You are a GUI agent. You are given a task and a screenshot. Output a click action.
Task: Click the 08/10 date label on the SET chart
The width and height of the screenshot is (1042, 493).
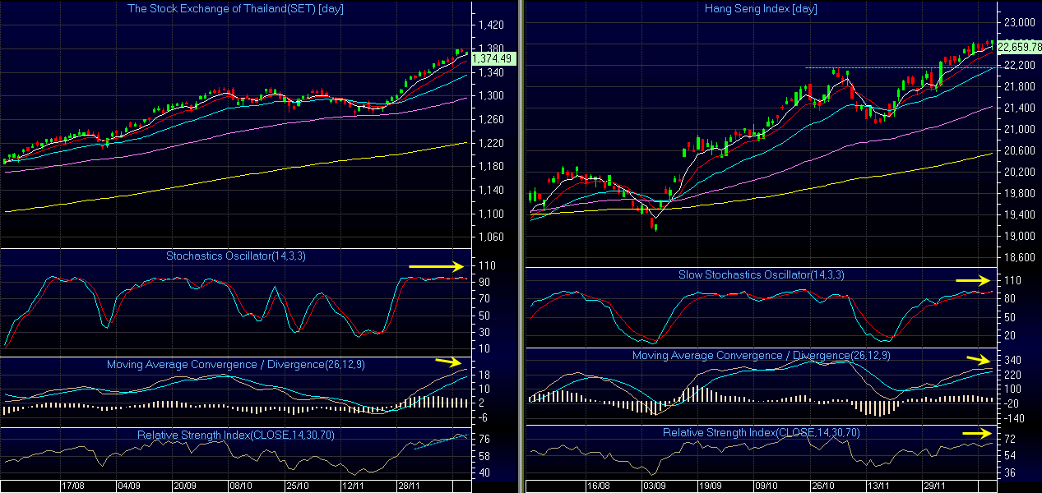(x=241, y=486)
